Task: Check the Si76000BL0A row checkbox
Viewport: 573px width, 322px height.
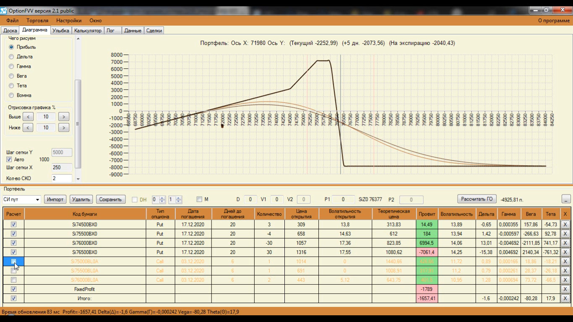Action: (x=13, y=280)
